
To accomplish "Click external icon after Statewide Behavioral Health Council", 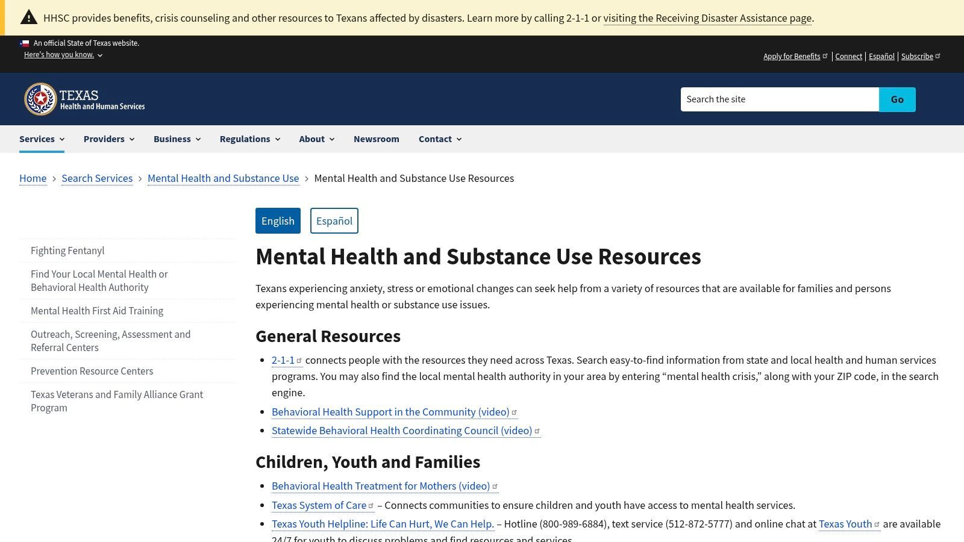I will (537, 431).
